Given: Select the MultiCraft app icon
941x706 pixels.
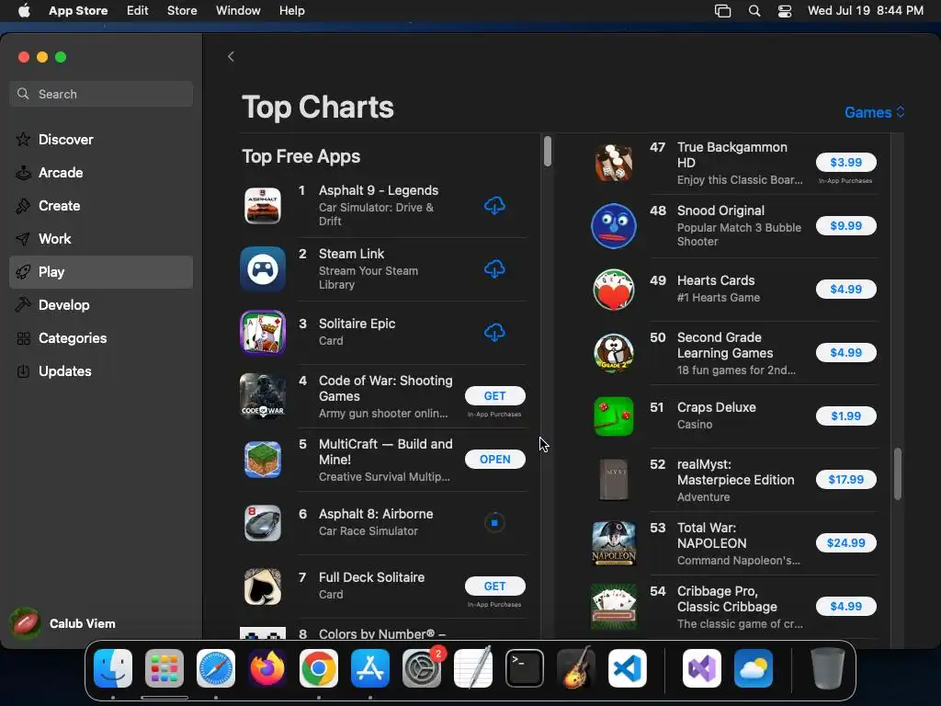Looking at the screenshot, I should click(x=263, y=460).
